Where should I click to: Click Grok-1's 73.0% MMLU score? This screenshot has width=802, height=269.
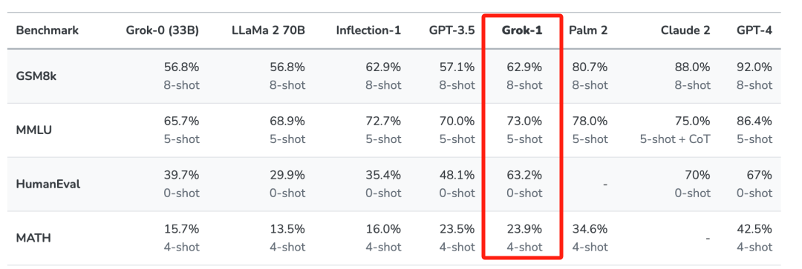click(524, 121)
